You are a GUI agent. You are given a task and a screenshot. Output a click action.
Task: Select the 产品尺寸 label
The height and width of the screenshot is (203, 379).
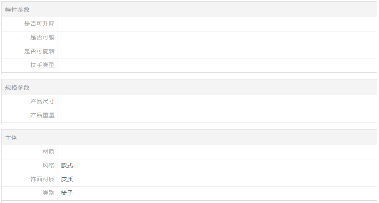click(x=42, y=101)
